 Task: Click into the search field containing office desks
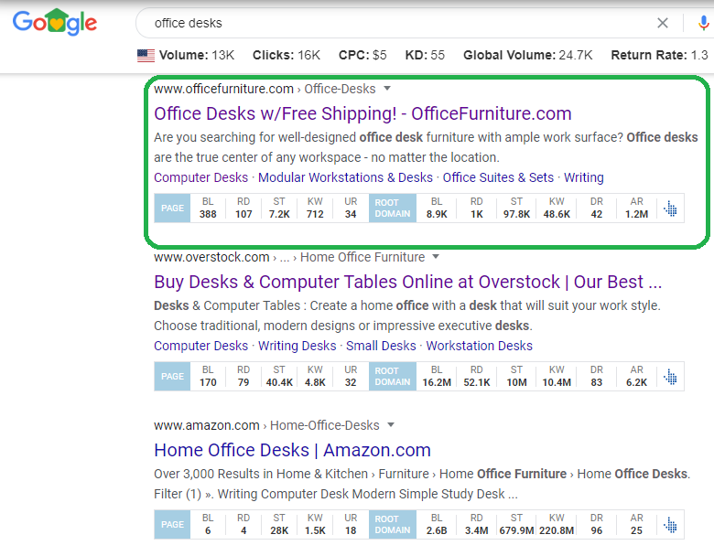[x=394, y=23]
